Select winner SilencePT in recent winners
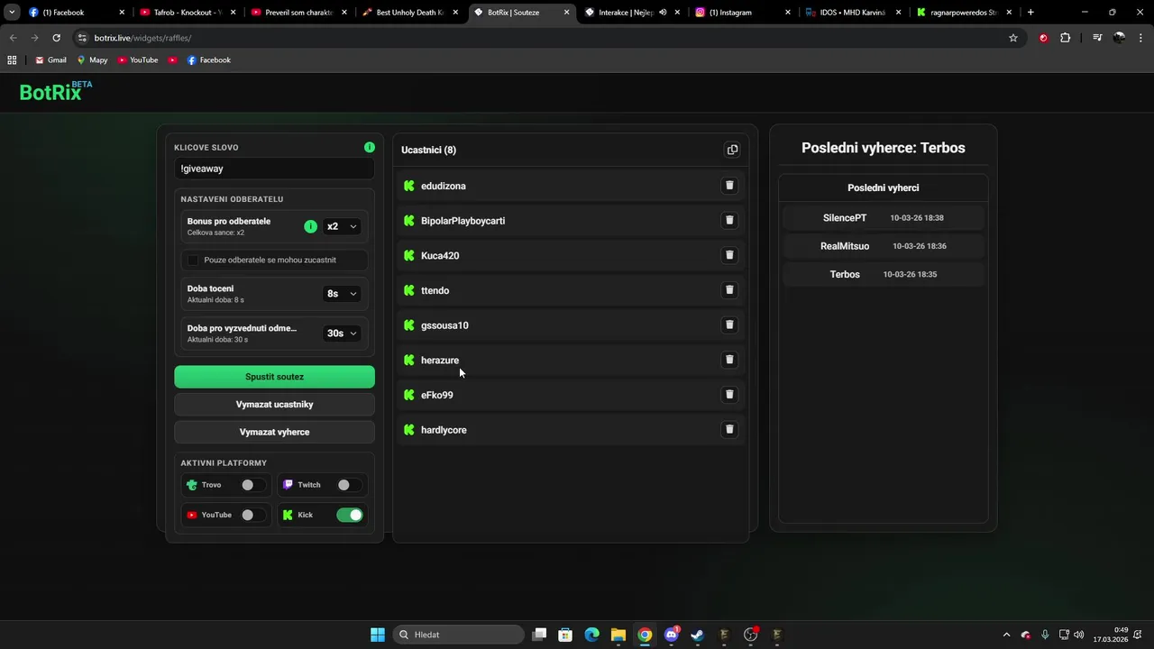This screenshot has width=1154, height=649. 884,218
